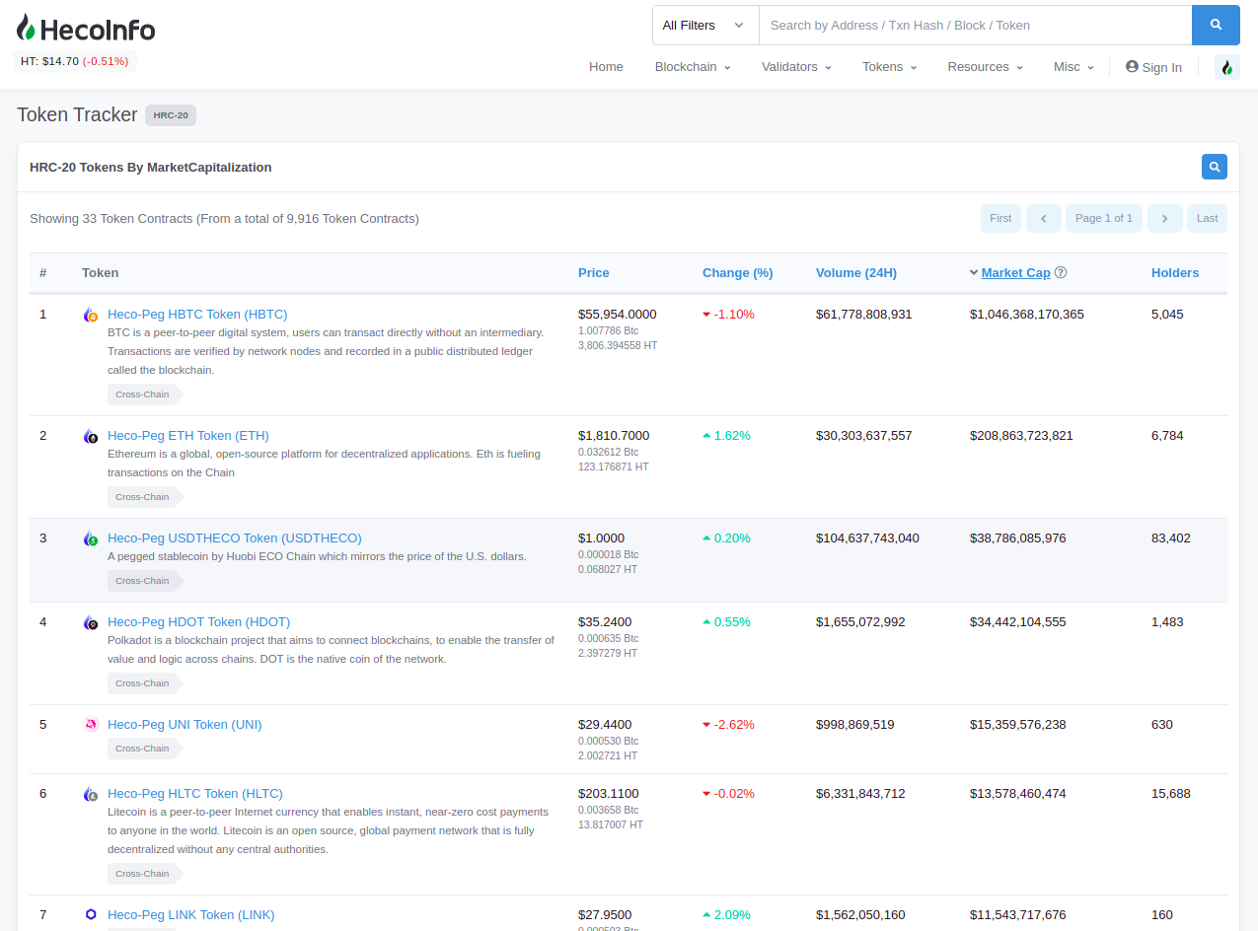Open the Home menu item
Viewport: 1258px width, 931px height.
click(x=606, y=67)
